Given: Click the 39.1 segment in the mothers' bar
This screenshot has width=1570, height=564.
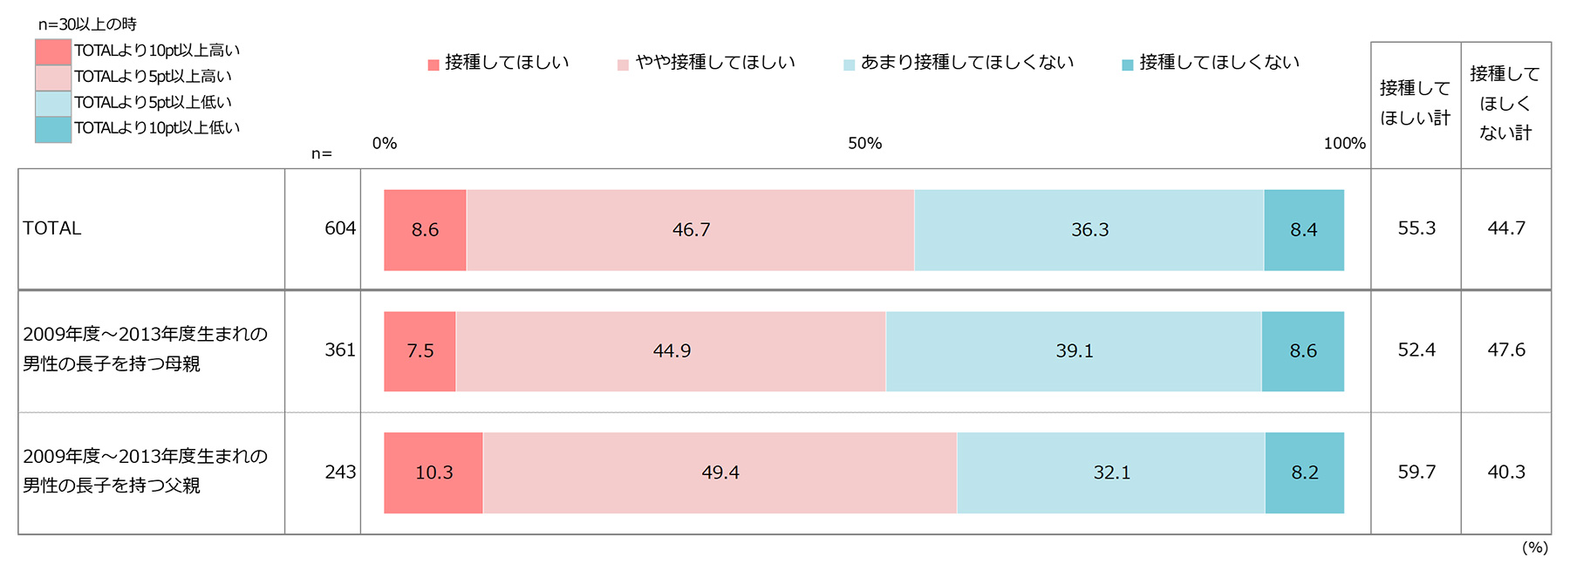Looking at the screenshot, I should pos(1074,351).
